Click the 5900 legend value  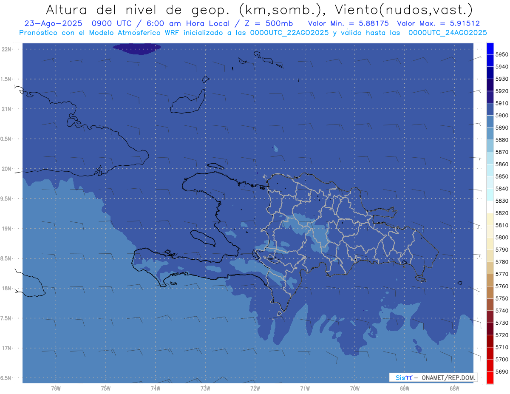click(x=502, y=116)
